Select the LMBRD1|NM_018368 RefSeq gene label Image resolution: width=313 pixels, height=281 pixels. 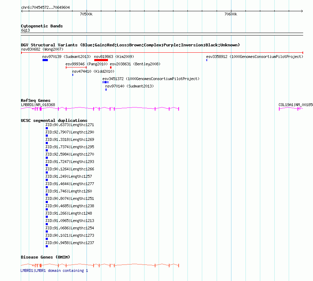coord(38,105)
